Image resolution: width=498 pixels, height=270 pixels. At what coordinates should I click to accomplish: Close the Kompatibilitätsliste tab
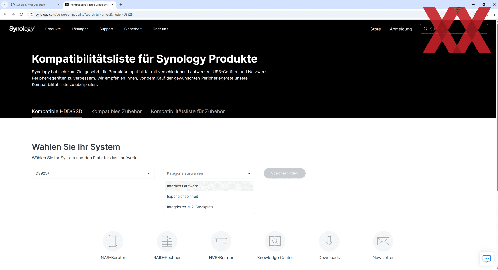click(112, 5)
